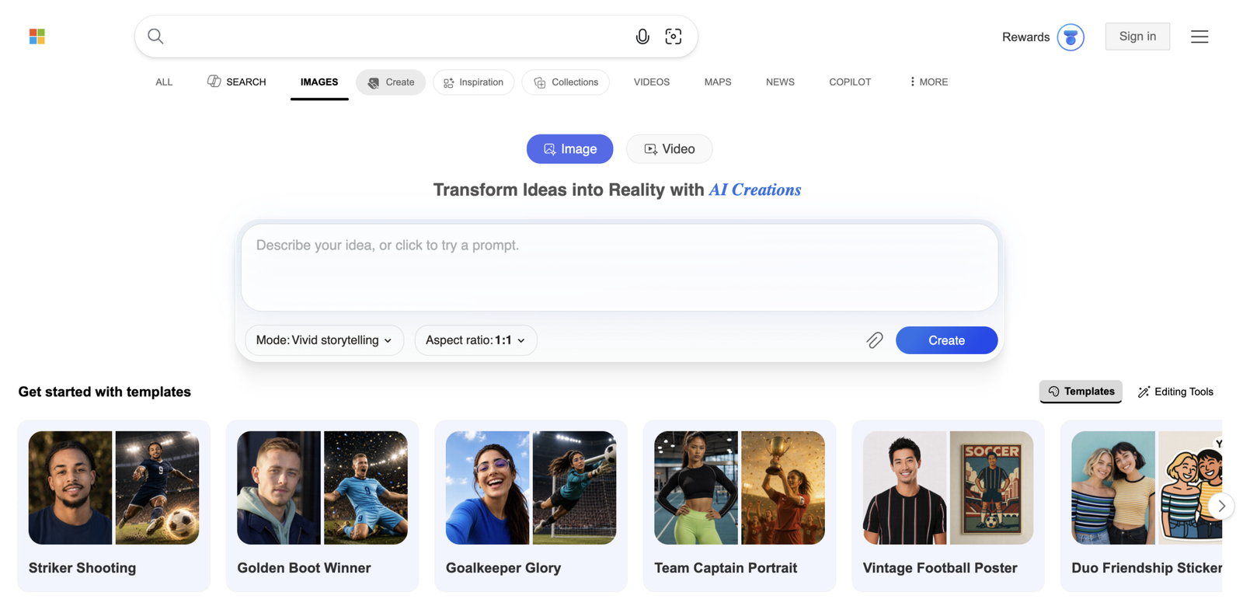Click the Microsoft logo icon

click(x=37, y=37)
